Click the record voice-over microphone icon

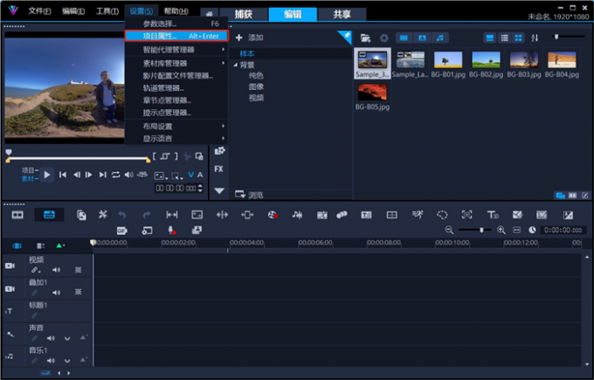tap(171, 231)
